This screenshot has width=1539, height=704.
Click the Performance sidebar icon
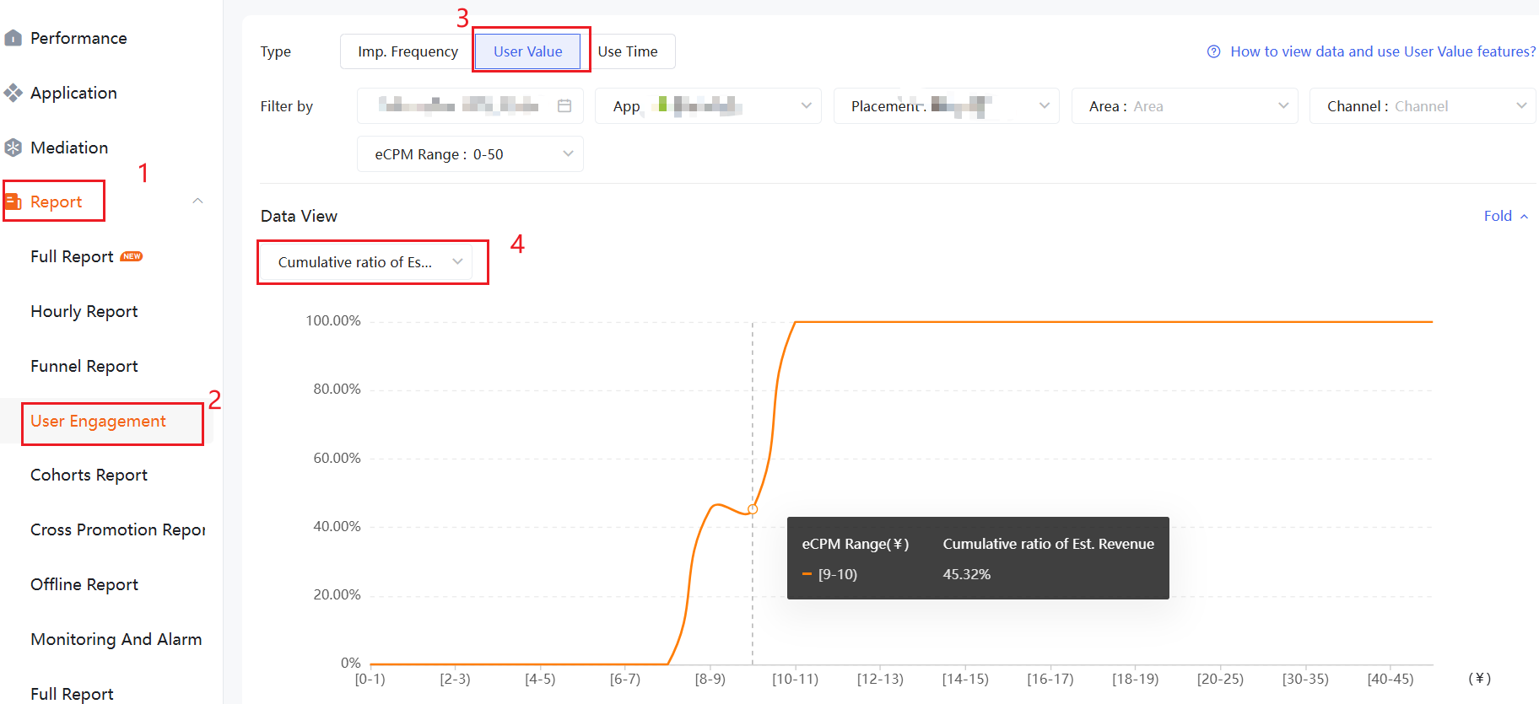click(13, 38)
